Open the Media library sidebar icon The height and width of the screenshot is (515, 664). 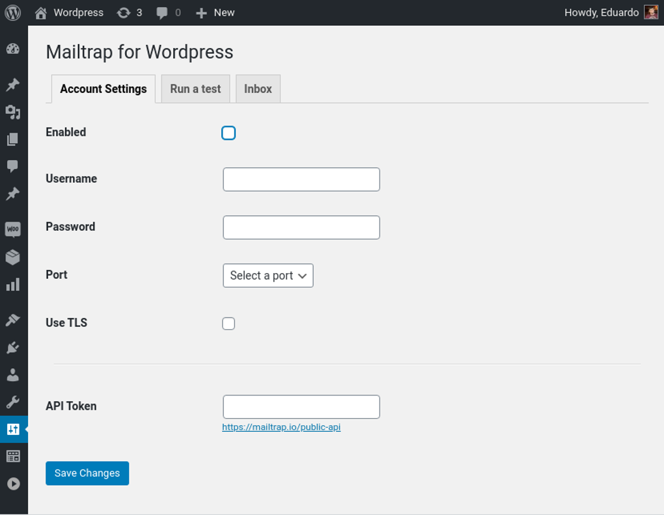coord(13,112)
